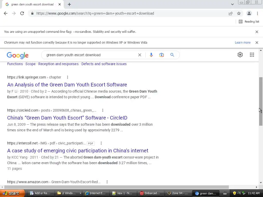This screenshot has width=263, height=197.
Task: Click the horizontal scrollbar thumb
Action: [x=117, y=187]
